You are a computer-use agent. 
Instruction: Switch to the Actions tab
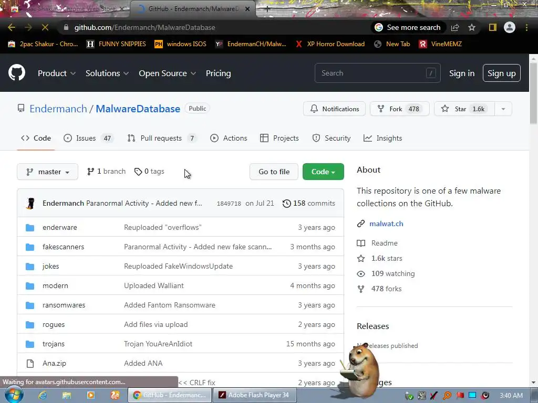tap(229, 138)
